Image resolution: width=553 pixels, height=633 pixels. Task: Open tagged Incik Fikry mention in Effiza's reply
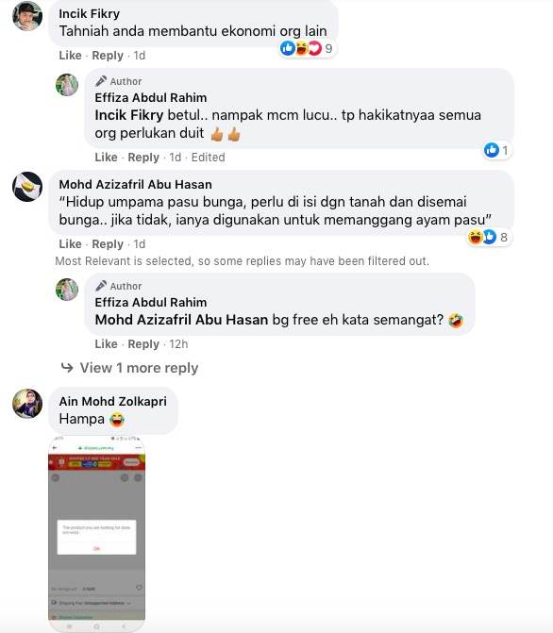coord(129,115)
